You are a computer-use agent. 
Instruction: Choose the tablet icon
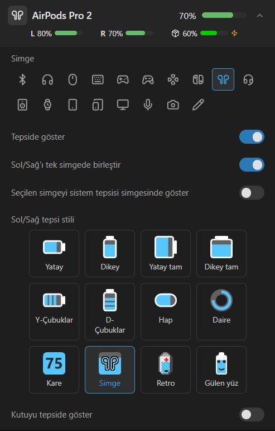pyautogui.click(x=73, y=105)
